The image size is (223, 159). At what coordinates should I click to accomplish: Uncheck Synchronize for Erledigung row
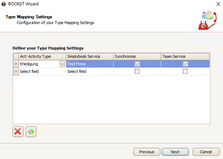pos(137,64)
